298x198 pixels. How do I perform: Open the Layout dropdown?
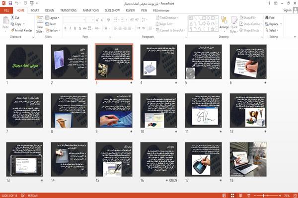(53, 18)
